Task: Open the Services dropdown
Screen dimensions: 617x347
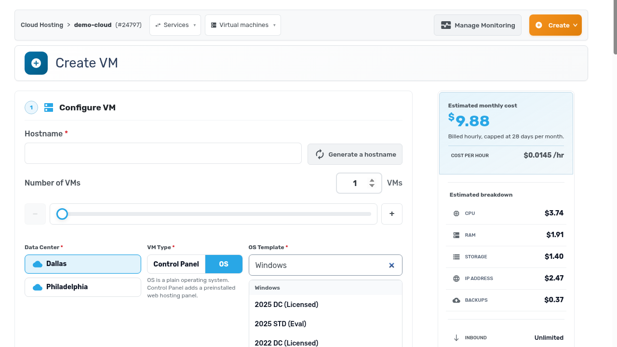Action: click(175, 25)
